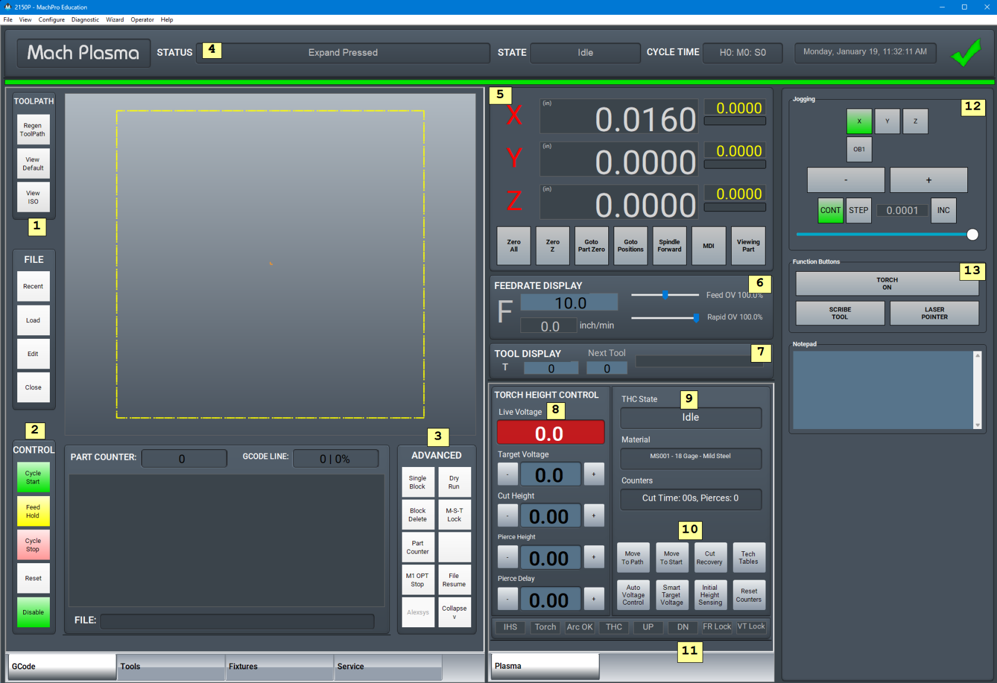Adjust the Feed OV slider

click(665, 295)
